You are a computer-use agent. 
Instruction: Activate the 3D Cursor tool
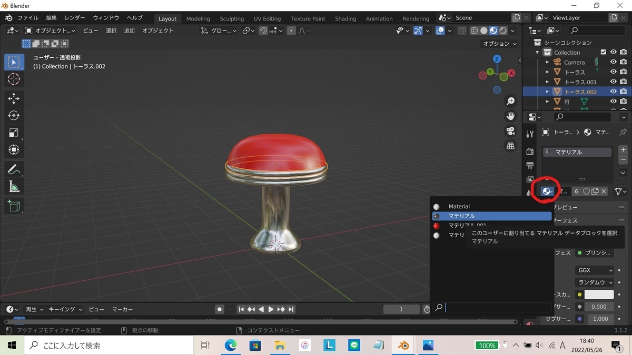[14, 79]
